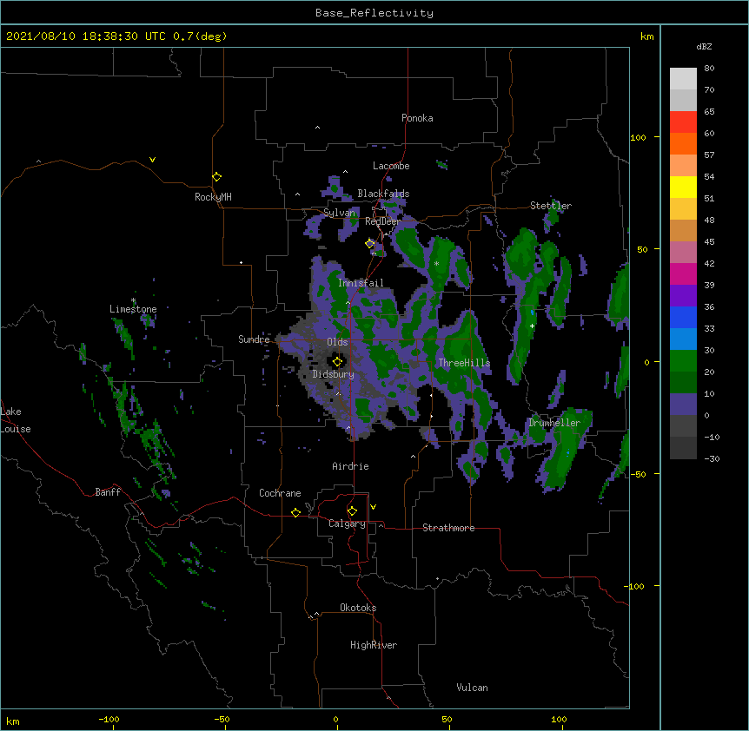This screenshot has width=749, height=731.
Task: Pick the purple 36-39 dBZ legend swatch
Action: tap(683, 296)
